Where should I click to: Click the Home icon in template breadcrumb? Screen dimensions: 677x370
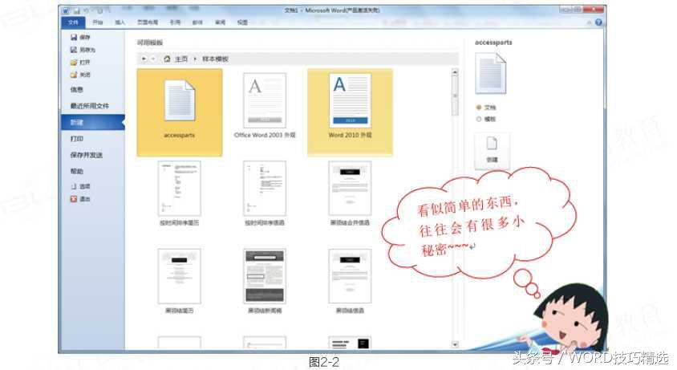(x=167, y=59)
